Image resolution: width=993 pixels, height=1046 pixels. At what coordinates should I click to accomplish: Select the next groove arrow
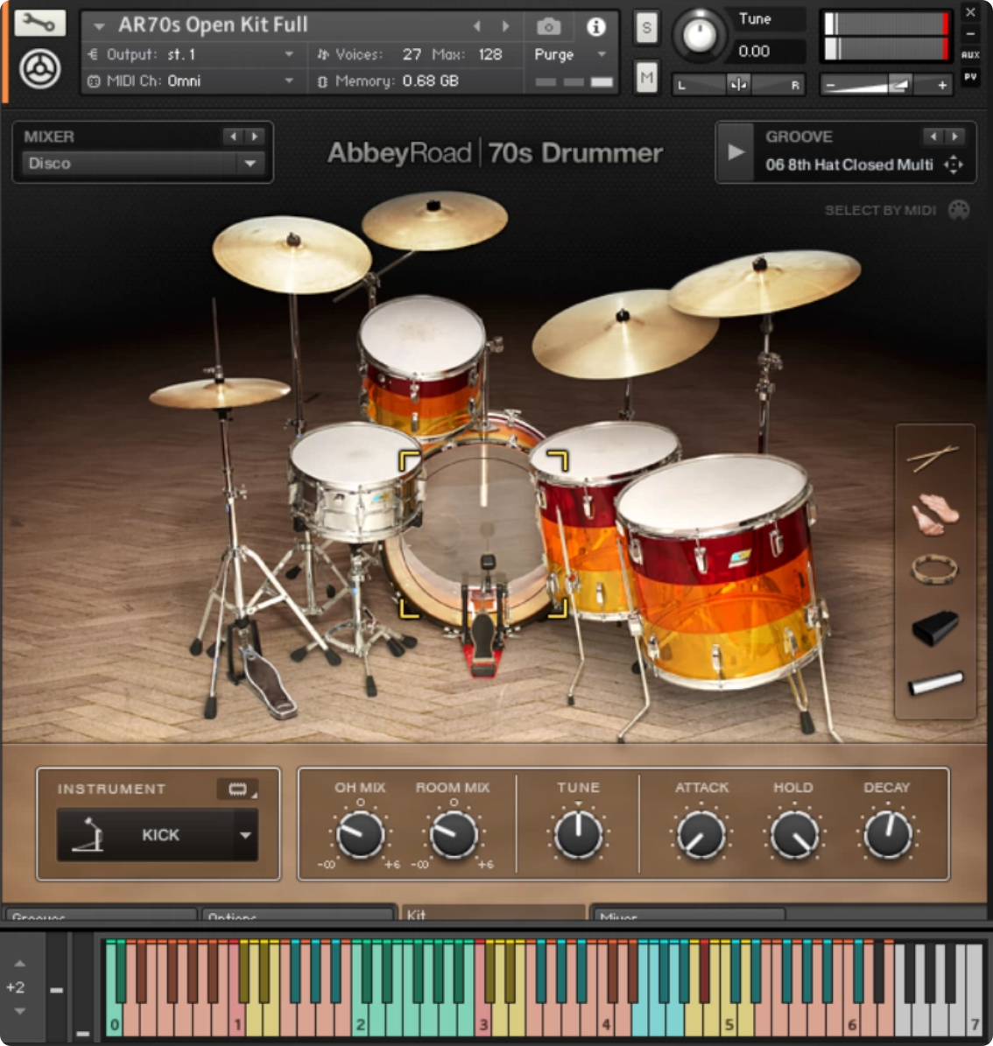click(955, 136)
